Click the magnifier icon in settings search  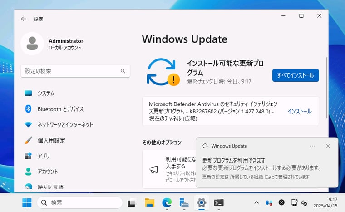coord(123,71)
